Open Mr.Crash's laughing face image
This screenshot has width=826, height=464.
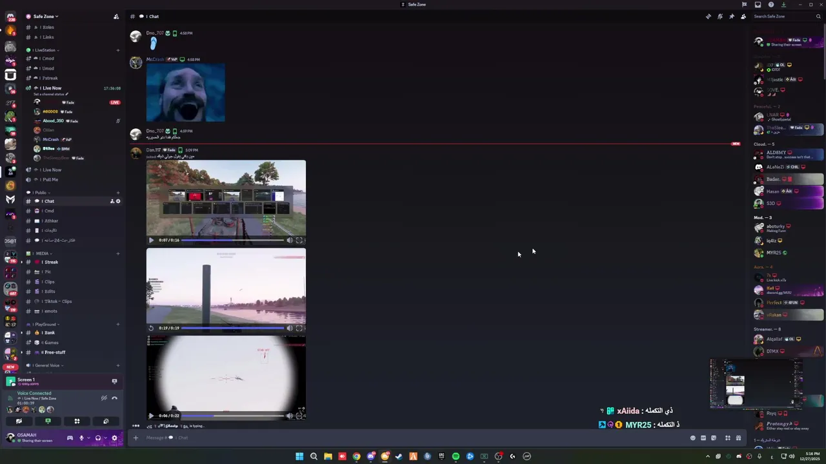pyautogui.click(x=186, y=93)
